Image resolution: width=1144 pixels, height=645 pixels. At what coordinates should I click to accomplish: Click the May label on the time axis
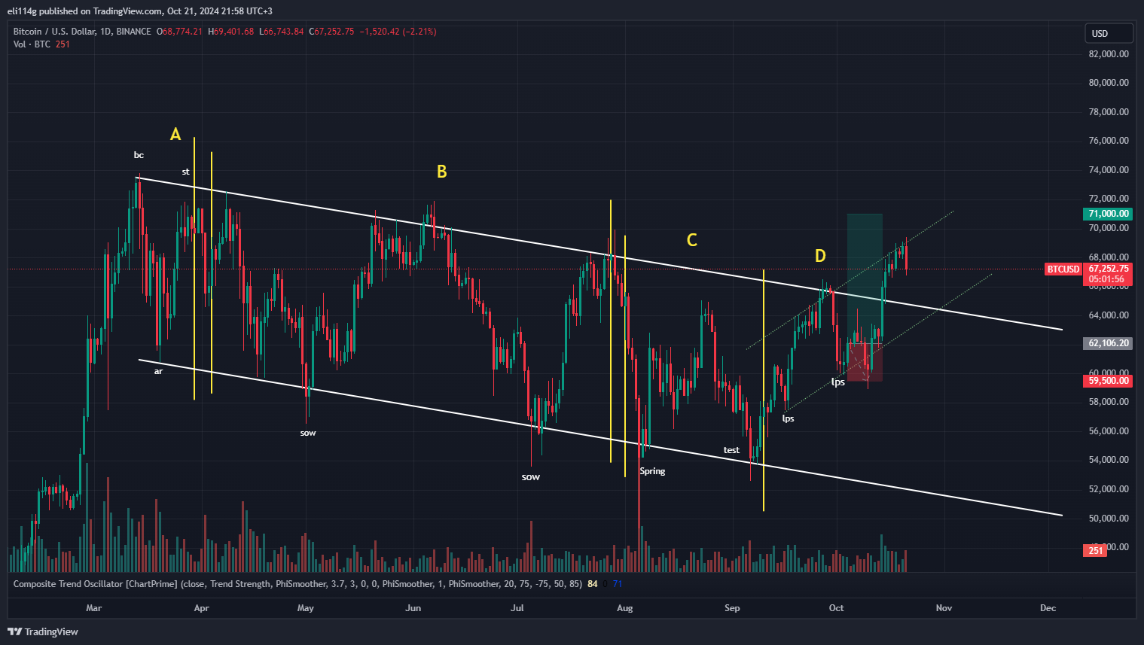click(305, 608)
